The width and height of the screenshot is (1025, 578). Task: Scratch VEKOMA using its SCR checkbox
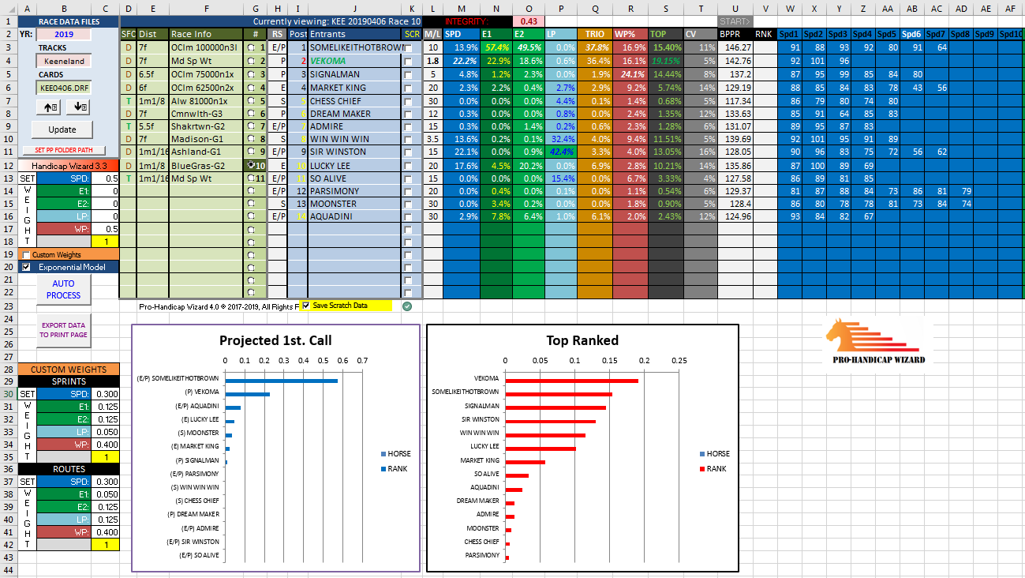click(408, 61)
